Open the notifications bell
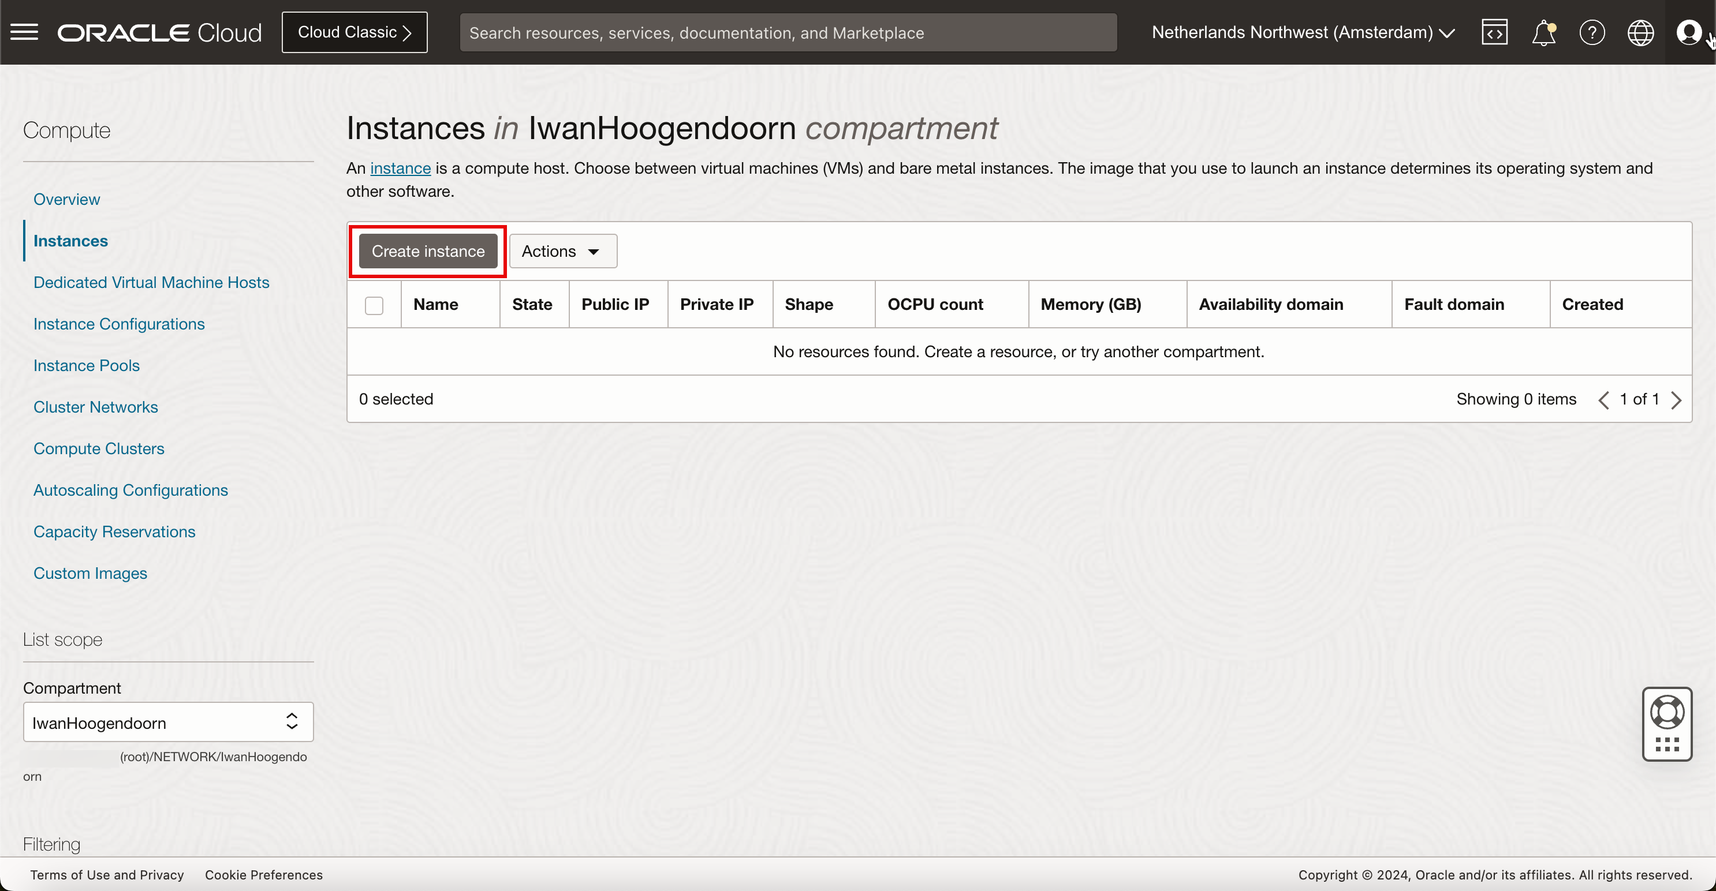The height and width of the screenshot is (891, 1716). point(1543,32)
